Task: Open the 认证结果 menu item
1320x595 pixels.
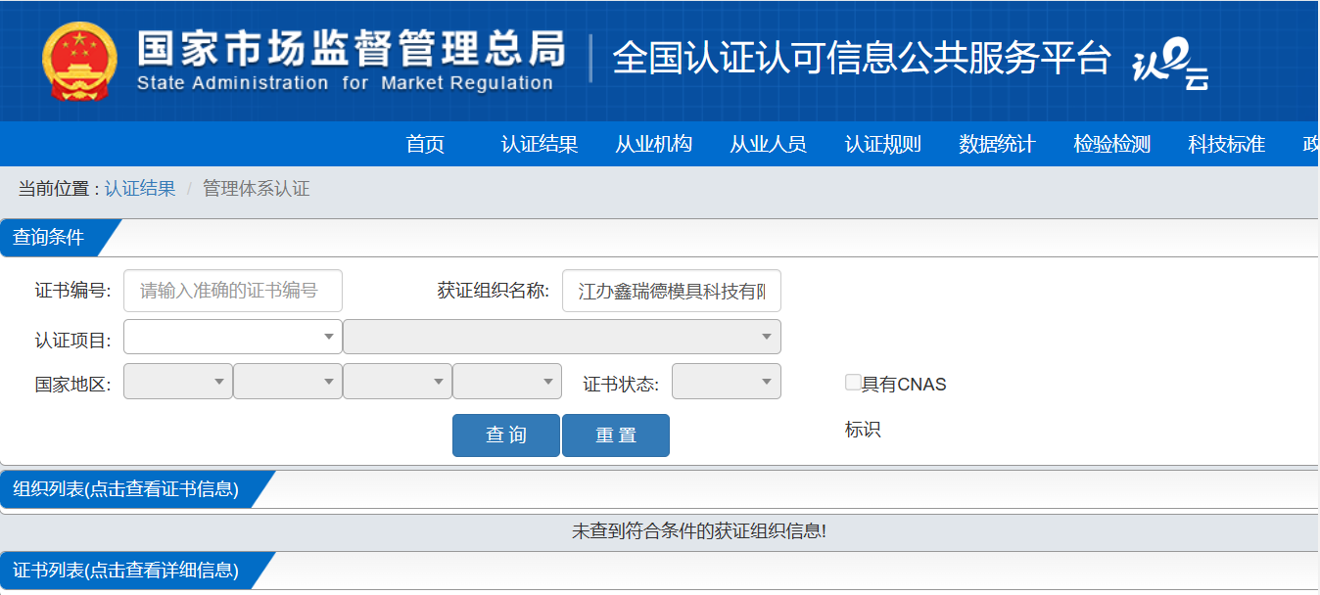Action: point(540,144)
